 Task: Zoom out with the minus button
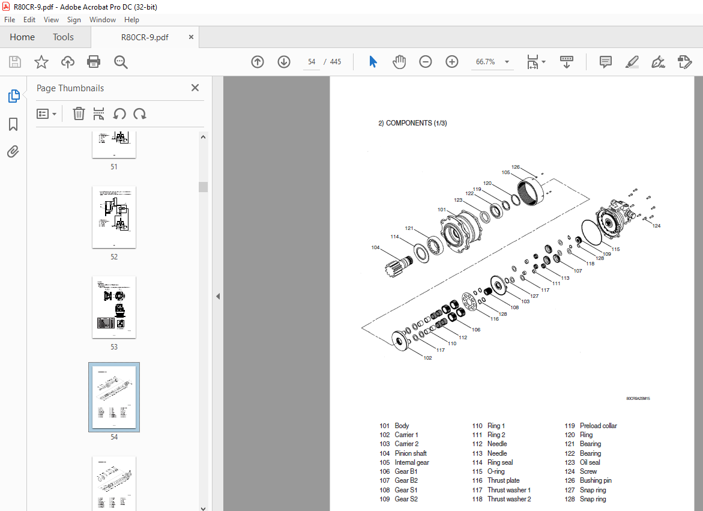pos(426,62)
